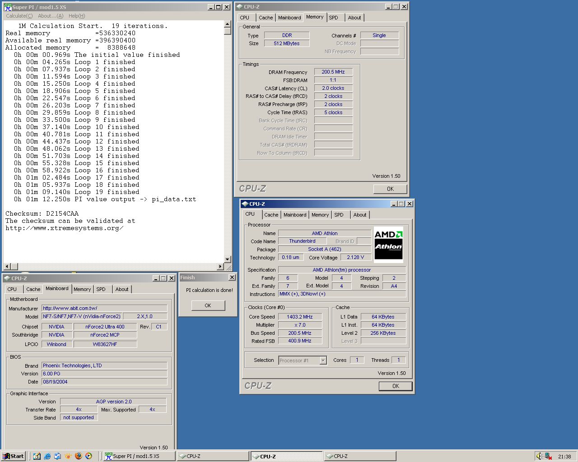
Task: Click scroll down arrow in Super PI
Action: 228,259
